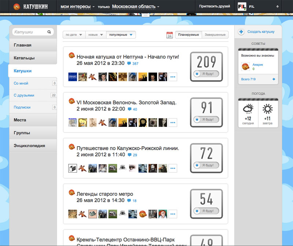Open the С друзьями submenu item

(33, 95)
